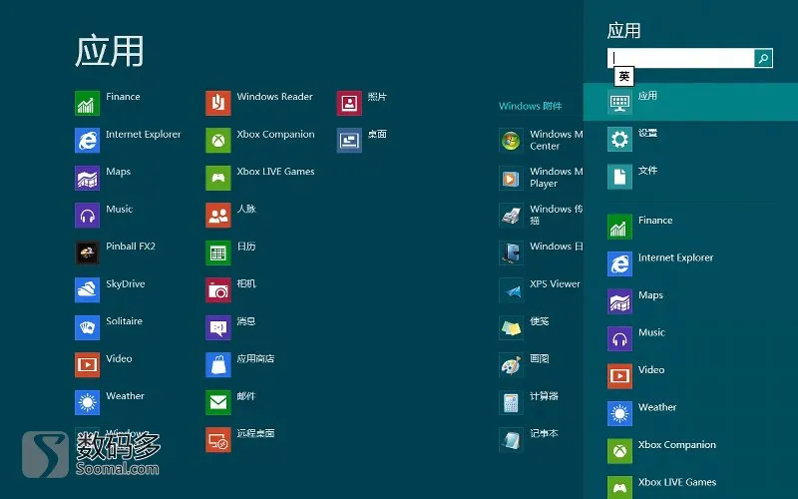The image size is (798, 499).
Task: Open Windows Reader app
Action: click(259, 103)
